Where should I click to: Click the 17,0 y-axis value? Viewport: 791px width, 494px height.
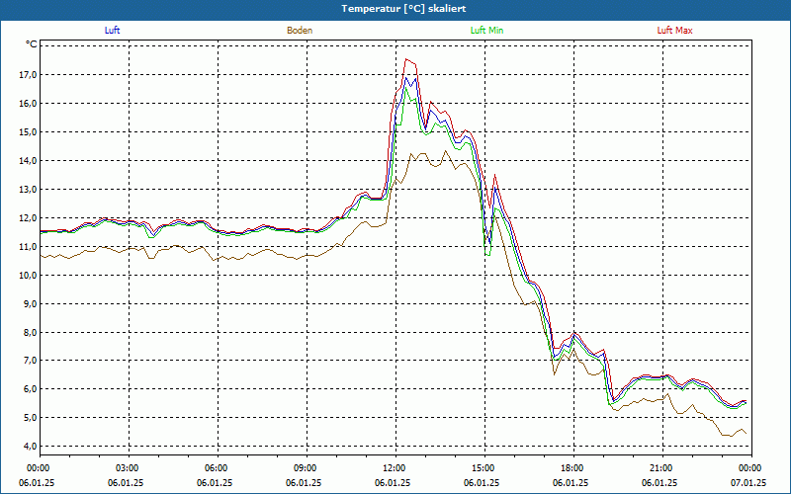point(29,75)
